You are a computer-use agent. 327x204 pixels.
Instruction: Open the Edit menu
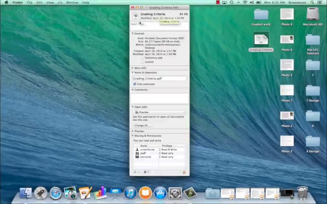point(39,3)
